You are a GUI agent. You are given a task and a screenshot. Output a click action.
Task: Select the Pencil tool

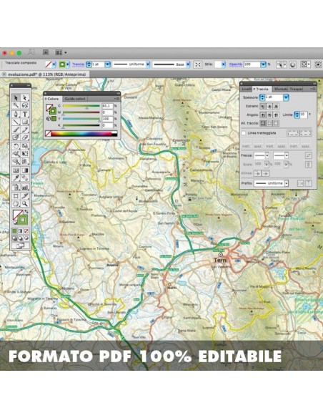[25, 130]
